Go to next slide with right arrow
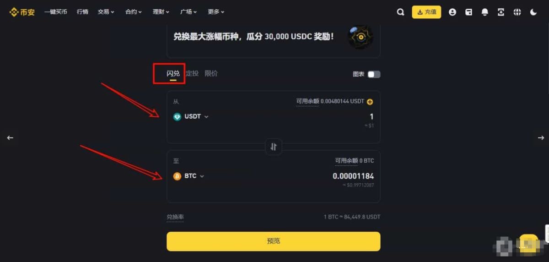Image resolution: width=549 pixels, height=262 pixels. 541,138
